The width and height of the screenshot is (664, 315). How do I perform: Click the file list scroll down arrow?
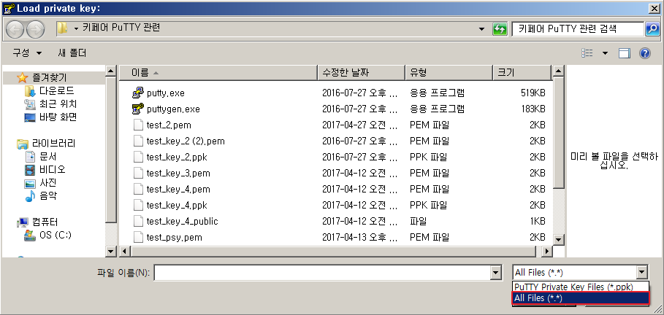coord(559,240)
